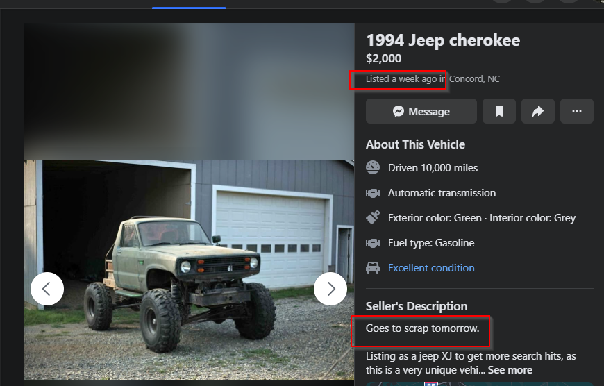Share the listing using the arrow icon

(538, 111)
